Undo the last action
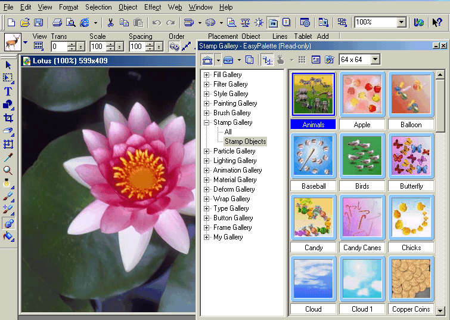Screen dimensions: 450x320 (157, 23)
